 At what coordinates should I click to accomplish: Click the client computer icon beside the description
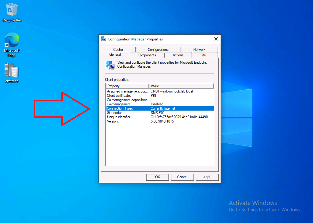[110, 65]
